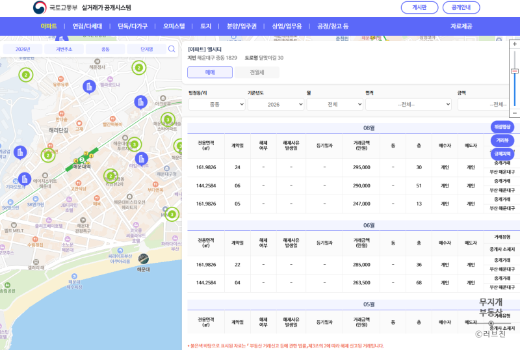Select 토지 in the top menu
This screenshot has width=520, height=350.
[x=205, y=26]
